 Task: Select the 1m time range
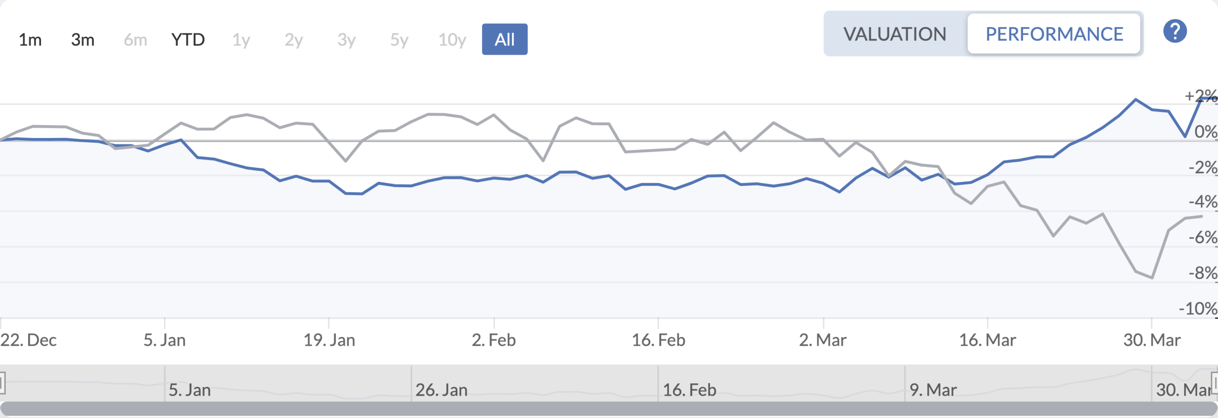[30, 40]
